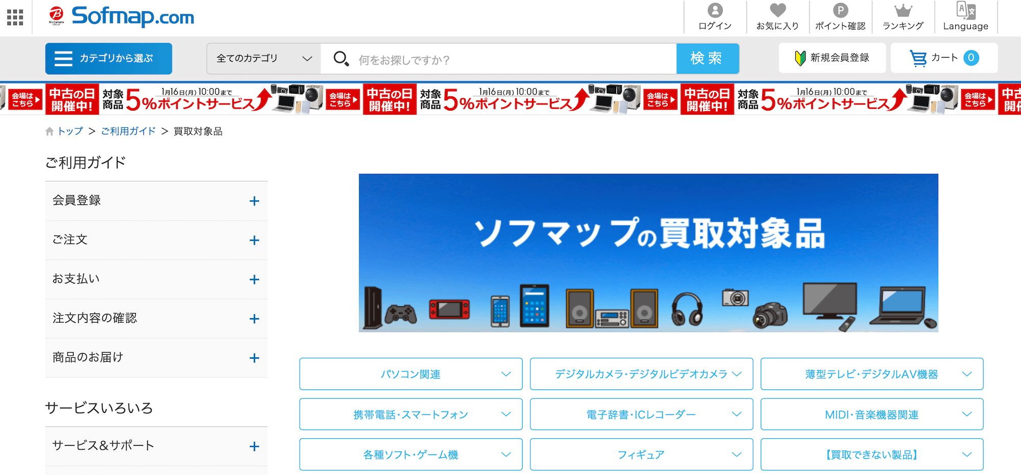Click the BicCamera group logo
1021x475 pixels.
pos(56,16)
